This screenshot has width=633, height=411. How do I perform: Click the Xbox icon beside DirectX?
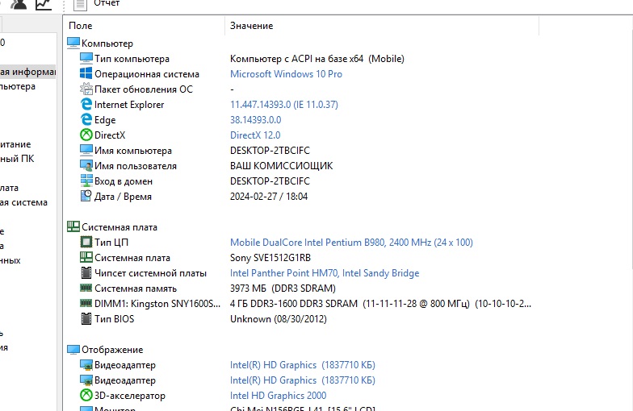coord(86,135)
